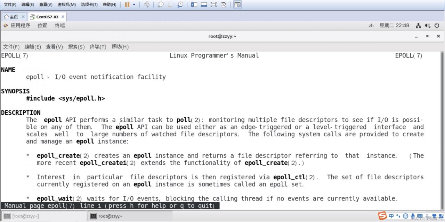Maximize the root@zzyy terminal window
Screen dimensions: 445x222
[x=427, y=36]
